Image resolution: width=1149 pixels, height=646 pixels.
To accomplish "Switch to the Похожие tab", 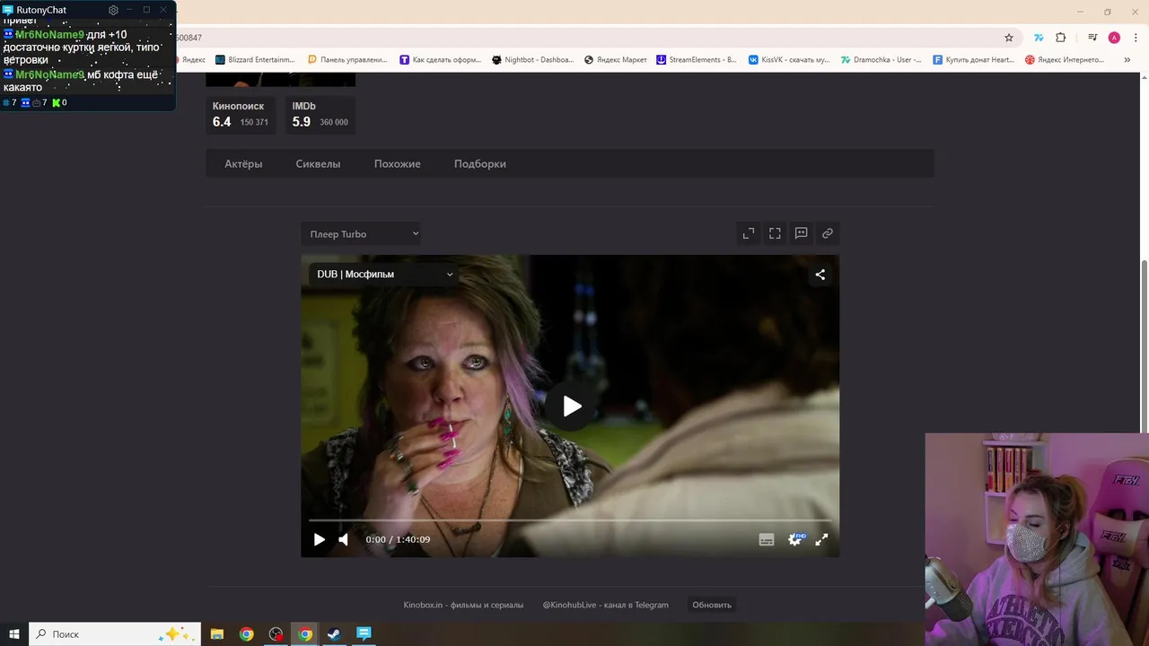I will (397, 164).
